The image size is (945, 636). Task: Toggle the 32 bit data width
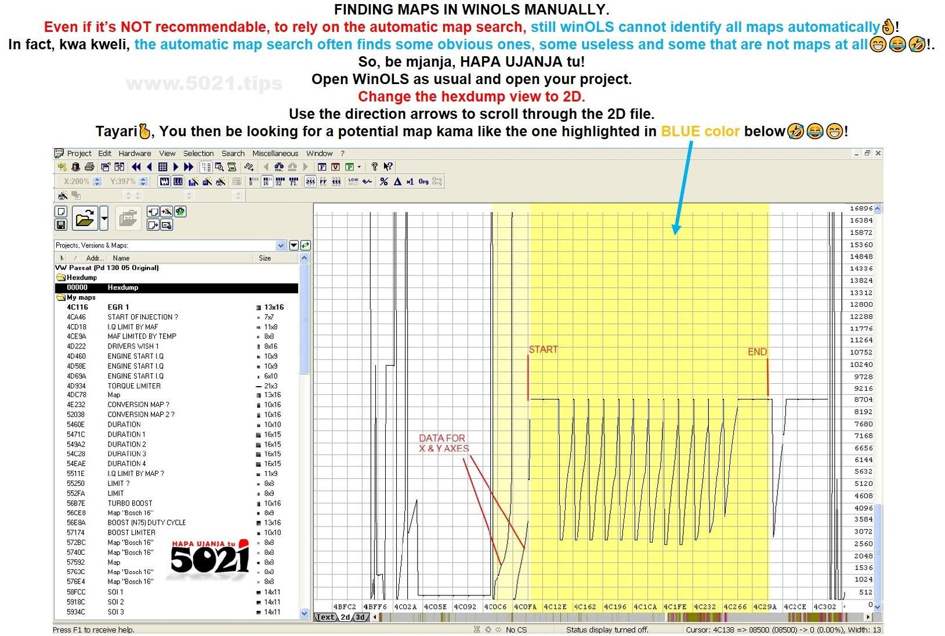(x=280, y=181)
